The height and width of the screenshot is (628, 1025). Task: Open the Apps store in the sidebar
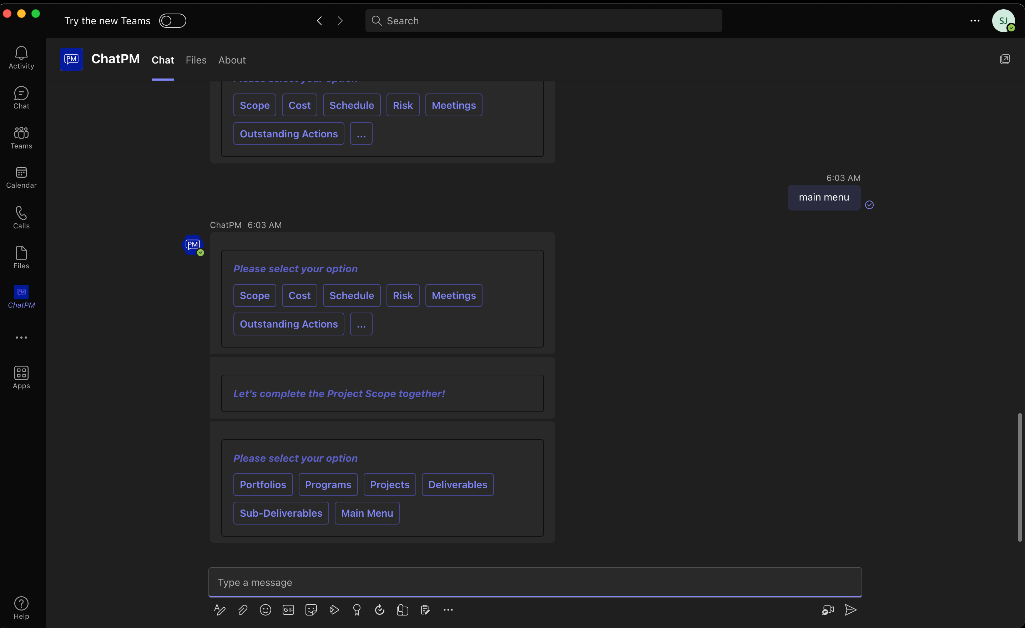[21, 377]
